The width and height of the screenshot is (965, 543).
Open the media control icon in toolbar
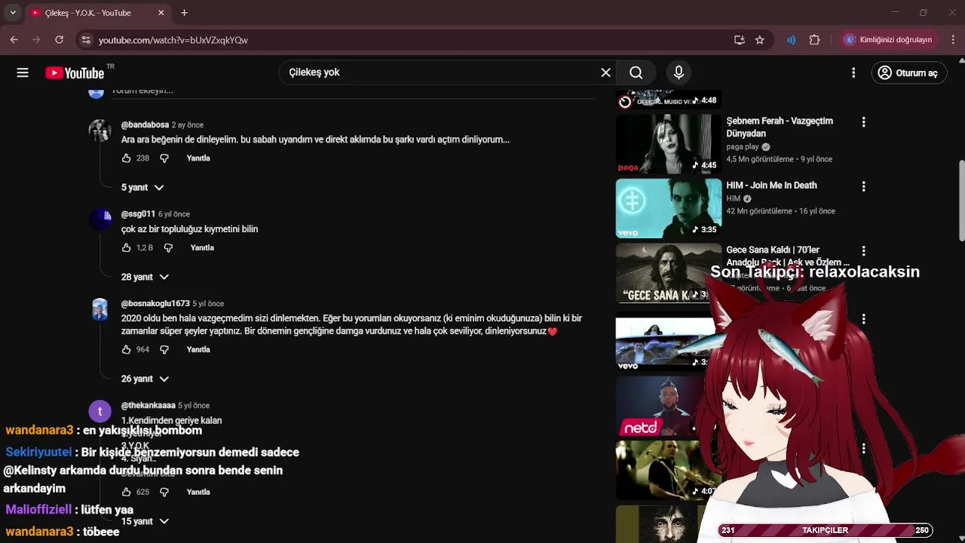click(791, 40)
